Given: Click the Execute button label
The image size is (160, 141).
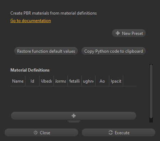Looking at the screenshot, I should point(122,133).
